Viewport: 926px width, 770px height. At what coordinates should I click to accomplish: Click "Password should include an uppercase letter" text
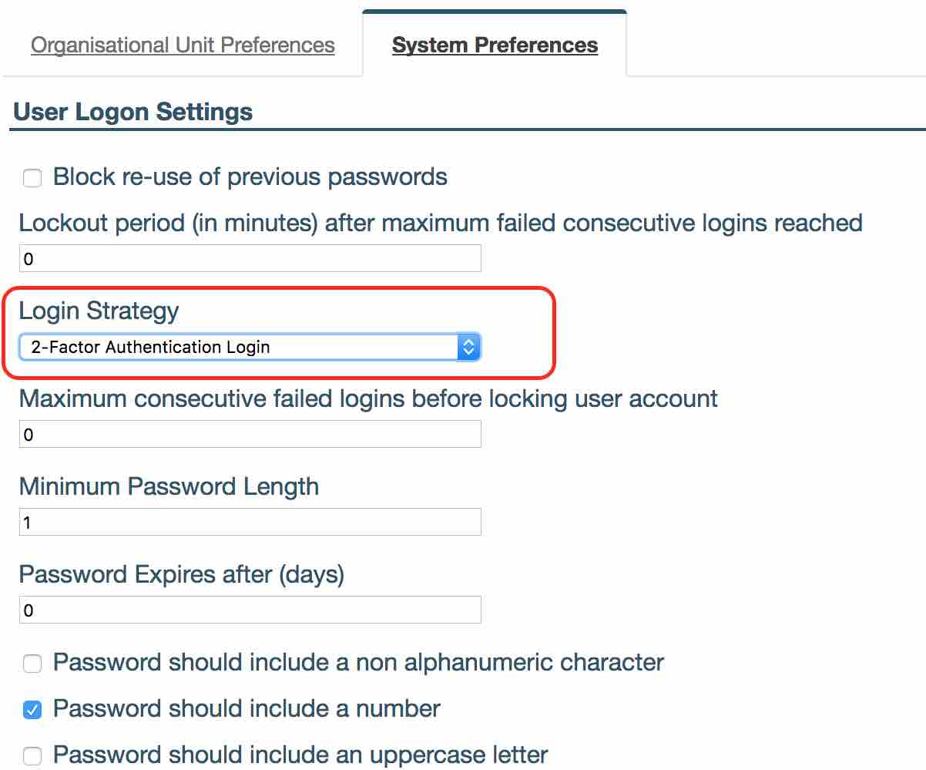click(x=300, y=754)
